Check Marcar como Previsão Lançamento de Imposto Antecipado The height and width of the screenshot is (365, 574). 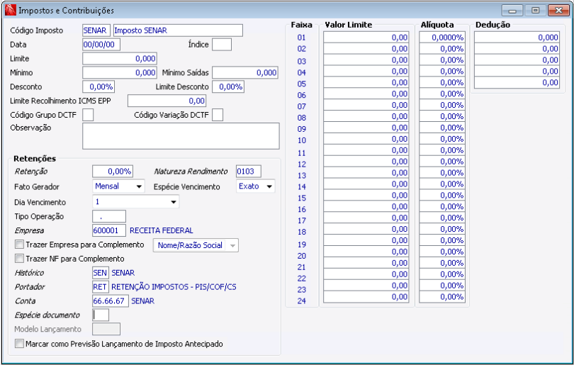[x=19, y=344]
